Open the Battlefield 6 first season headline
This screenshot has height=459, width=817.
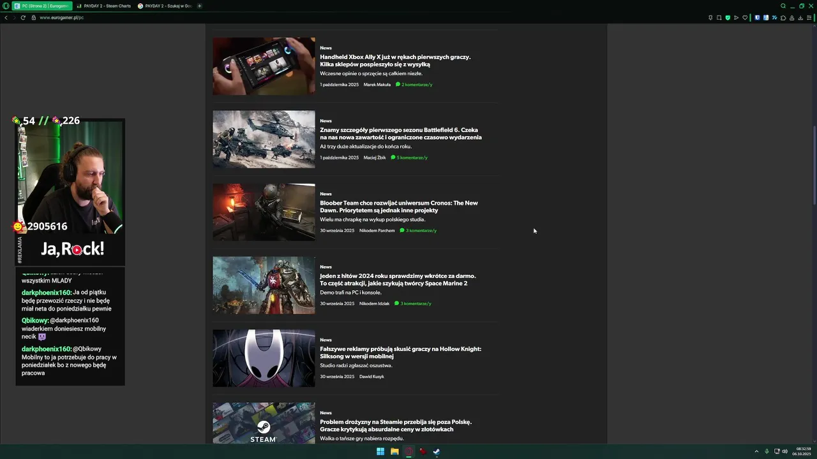pos(401,133)
